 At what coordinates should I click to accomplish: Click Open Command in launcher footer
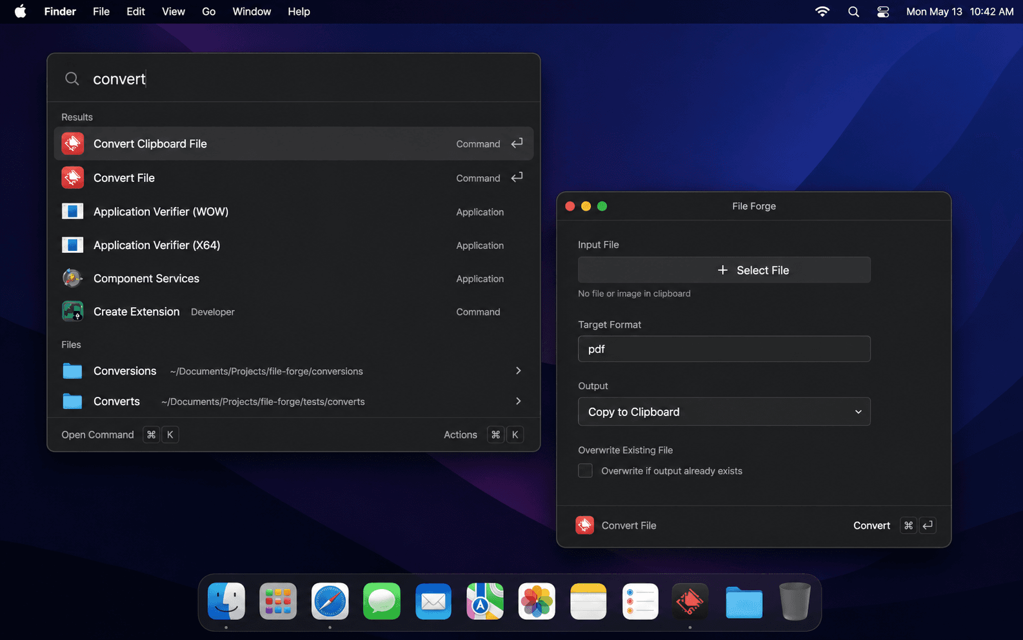pos(97,435)
